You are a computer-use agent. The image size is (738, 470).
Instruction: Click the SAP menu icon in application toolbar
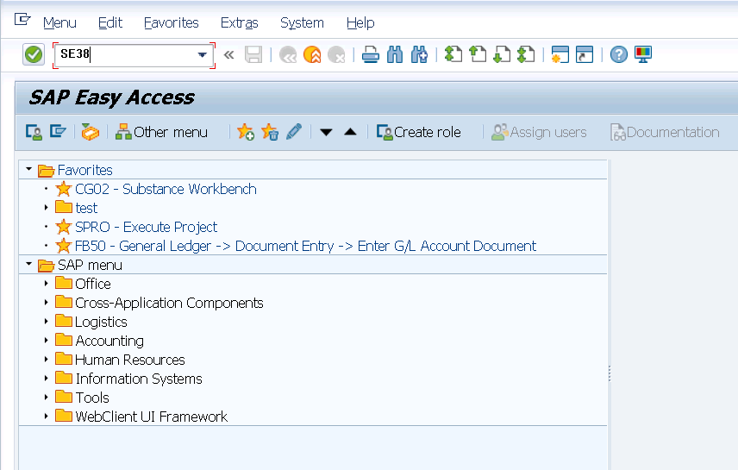click(x=58, y=131)
